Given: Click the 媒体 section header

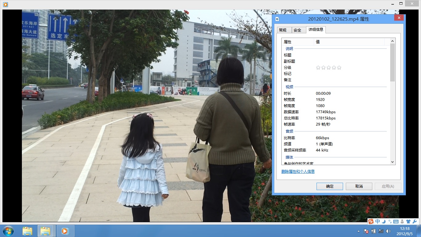Looking at the screenshot, I should [289, 157].
